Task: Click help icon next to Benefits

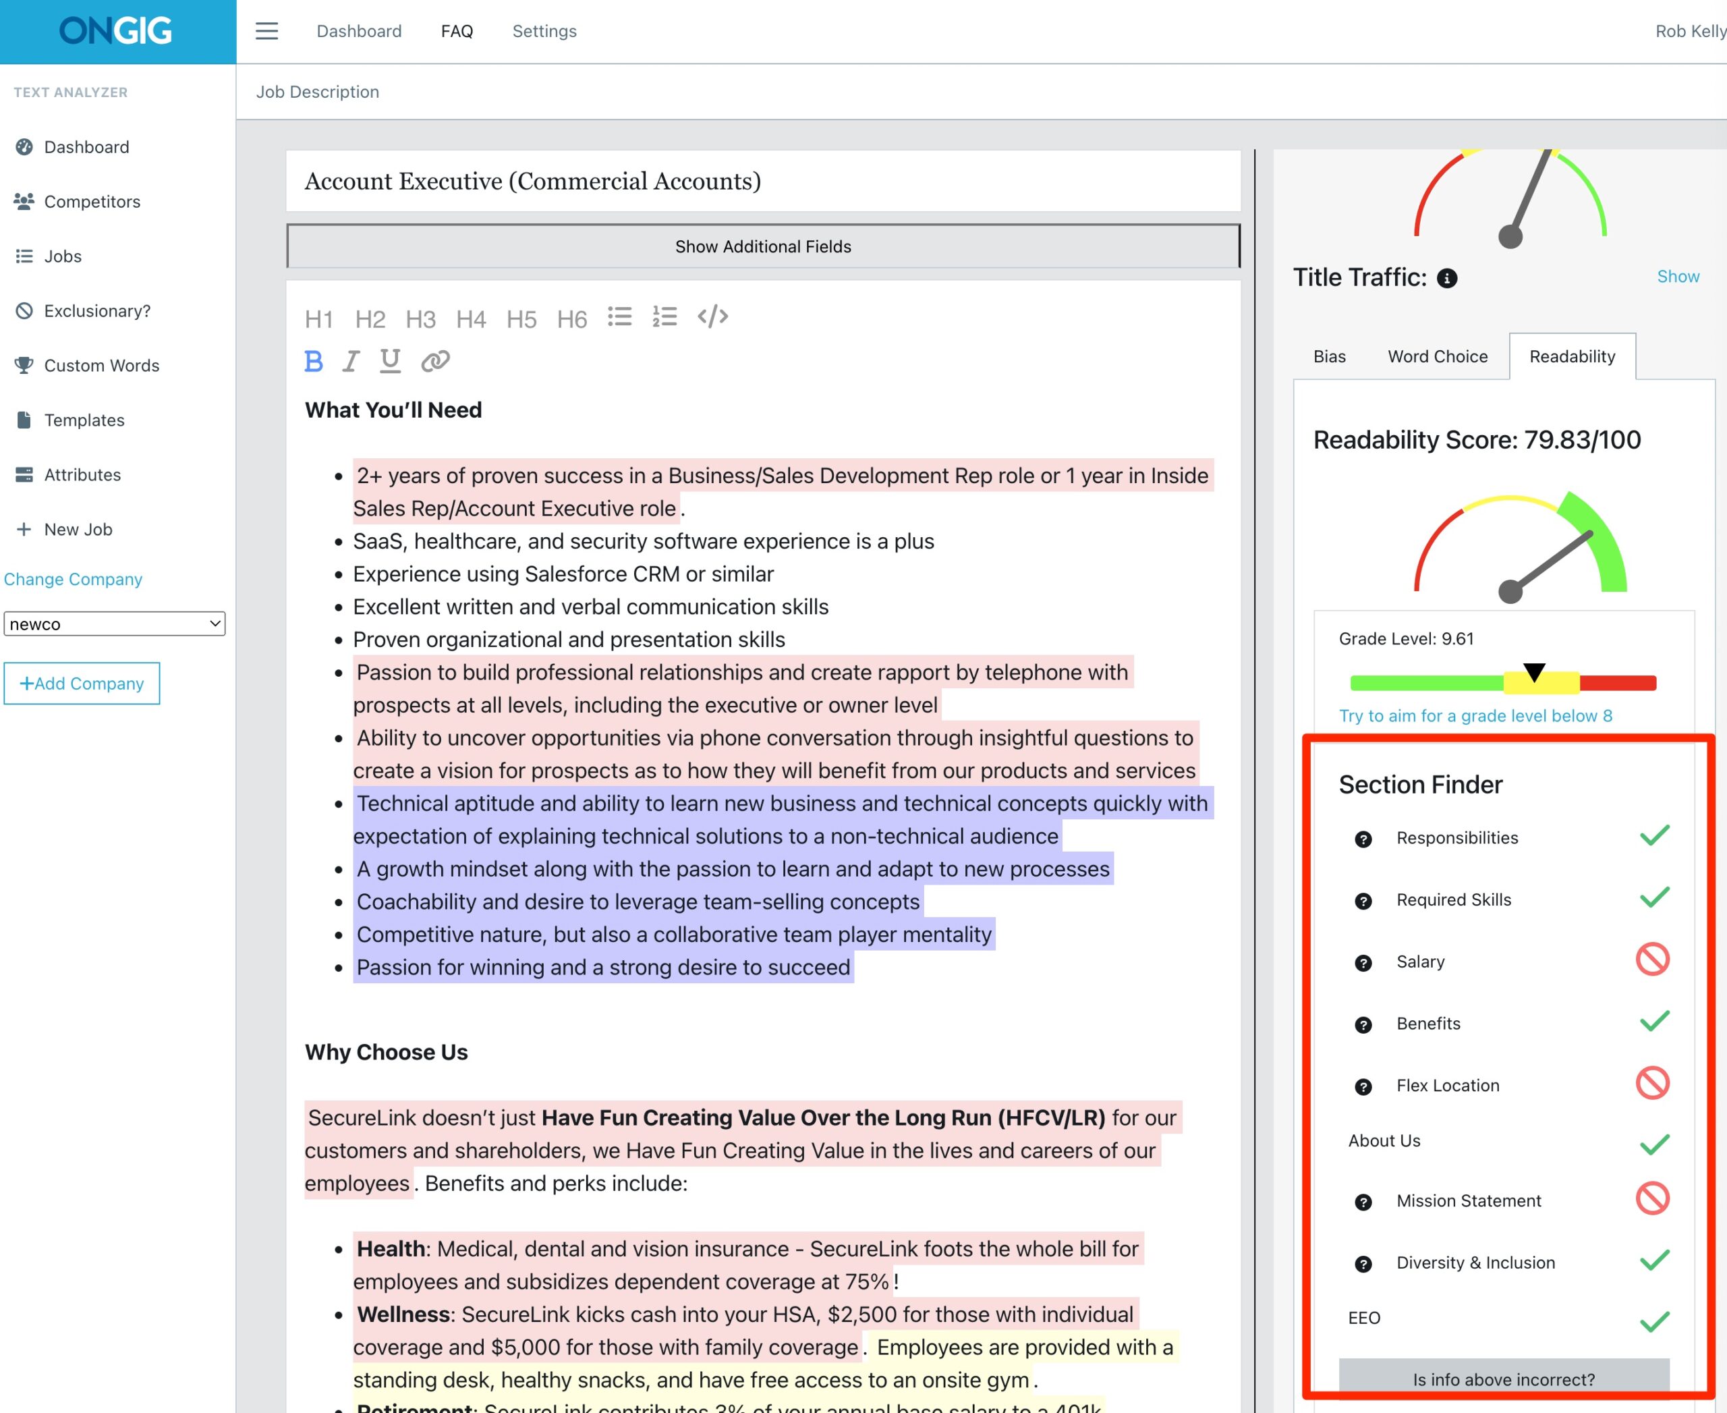Action: (1363, 1025)
